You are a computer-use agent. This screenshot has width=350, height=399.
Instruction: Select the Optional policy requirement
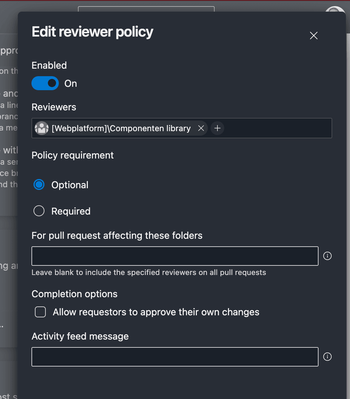pos(39,184)
